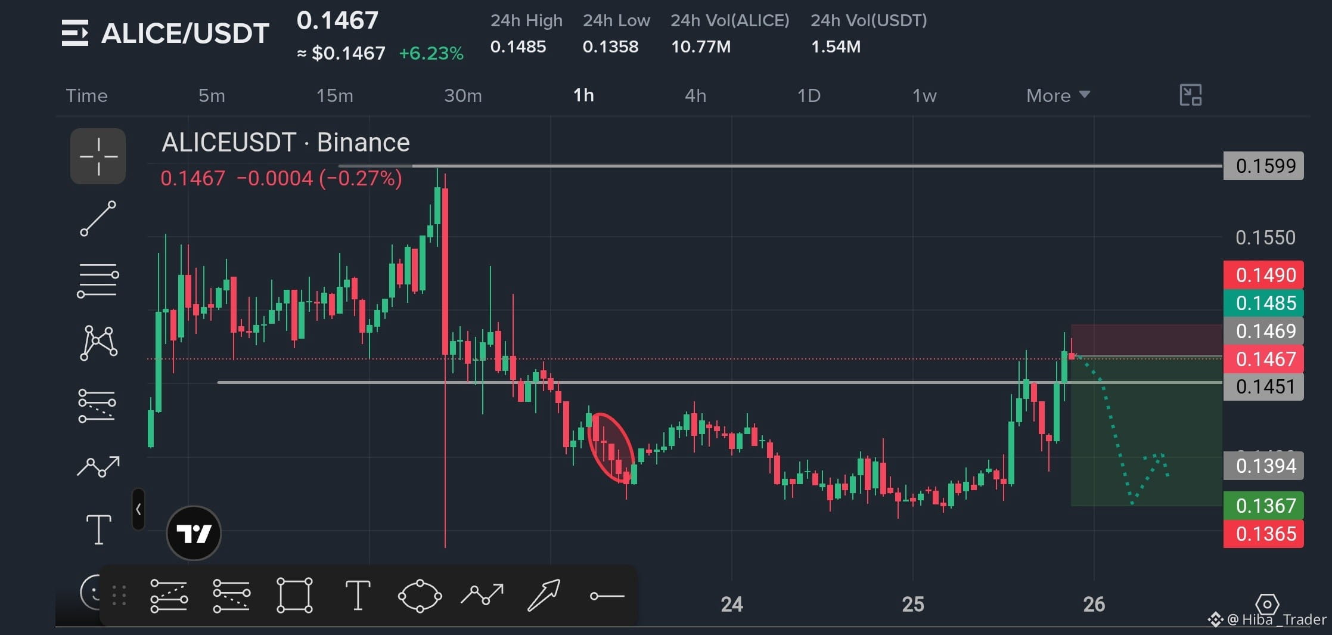Select the horizontal ray tool
The height and width of the screenshot is (635, 1332).
pyautogui.click(x=607, y=596)
